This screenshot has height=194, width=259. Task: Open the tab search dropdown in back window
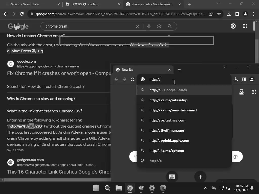pyautogui.click(x=218, y=4)
